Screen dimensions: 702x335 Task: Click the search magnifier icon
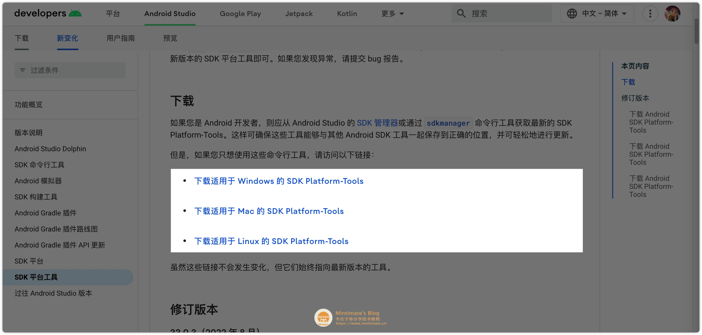pos(461,13)
